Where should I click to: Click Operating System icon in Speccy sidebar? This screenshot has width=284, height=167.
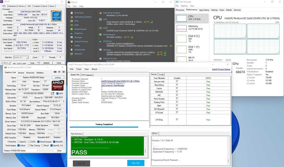(72, 17)
